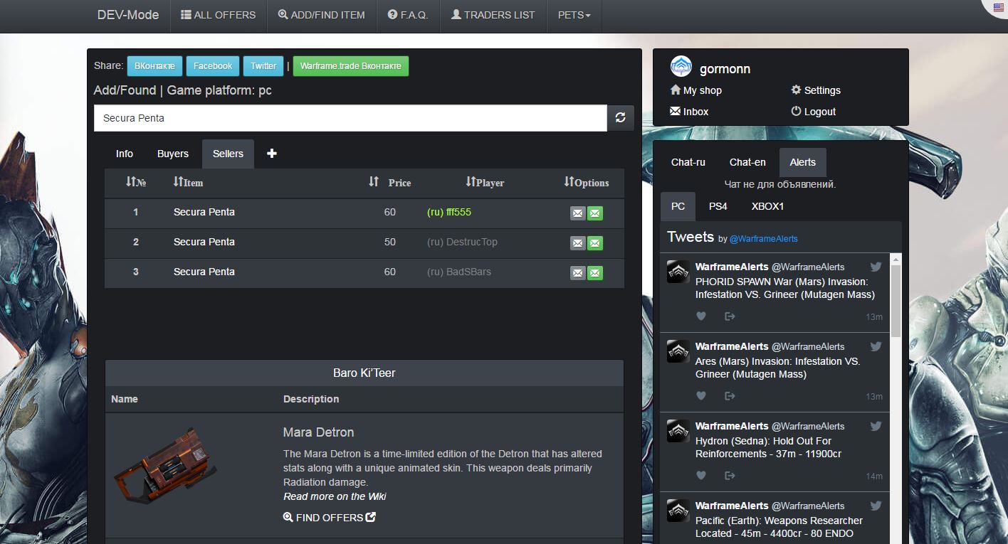The width and height of the screenshot is (1008, 544).
Task: Share the Ares (Mars) Invasion tweet
Action: point(730,396)
